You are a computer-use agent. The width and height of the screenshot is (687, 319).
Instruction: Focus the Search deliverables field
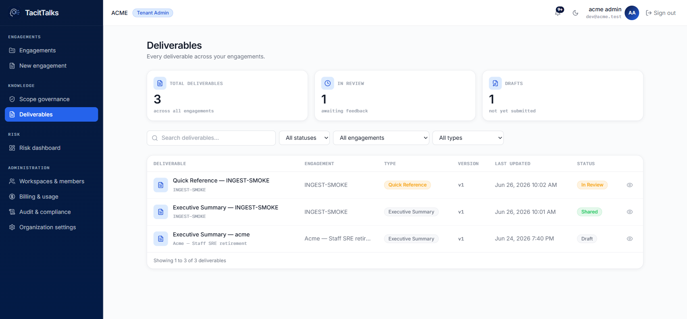211,138
